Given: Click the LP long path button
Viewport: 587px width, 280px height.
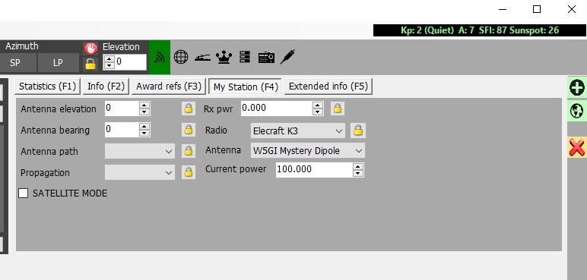Looking at the screenshot, I should (x=58, y=63).
